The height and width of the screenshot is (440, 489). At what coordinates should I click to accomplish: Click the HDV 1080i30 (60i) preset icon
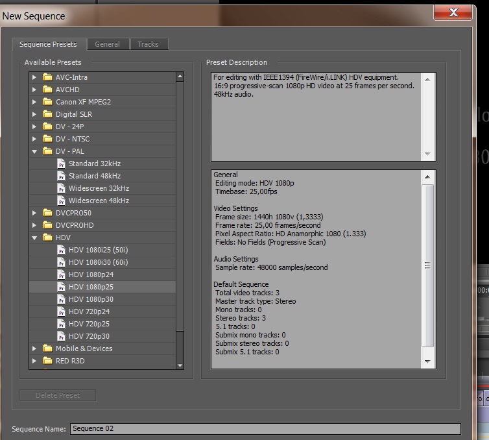tap(61, 262)
